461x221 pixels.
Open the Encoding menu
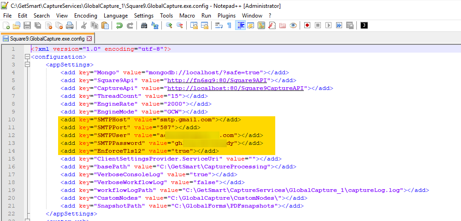click(x=85, y=16)
